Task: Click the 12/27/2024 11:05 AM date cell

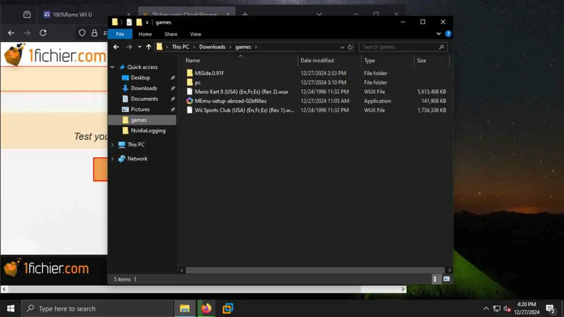Action: [x=325, y=101]
